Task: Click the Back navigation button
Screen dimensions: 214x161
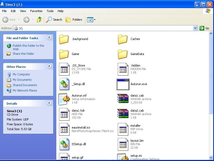Action: (9, 20)
